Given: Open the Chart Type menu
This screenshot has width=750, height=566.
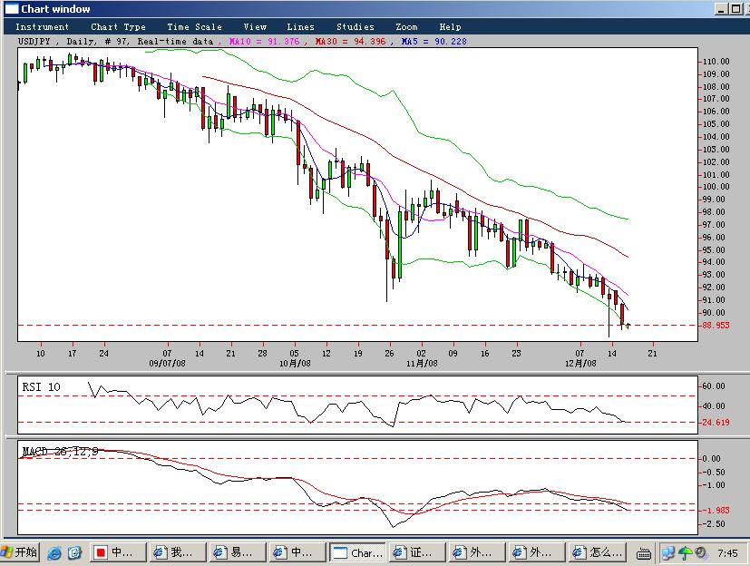Looking at the screenshot, I should (x=118, y=27).
